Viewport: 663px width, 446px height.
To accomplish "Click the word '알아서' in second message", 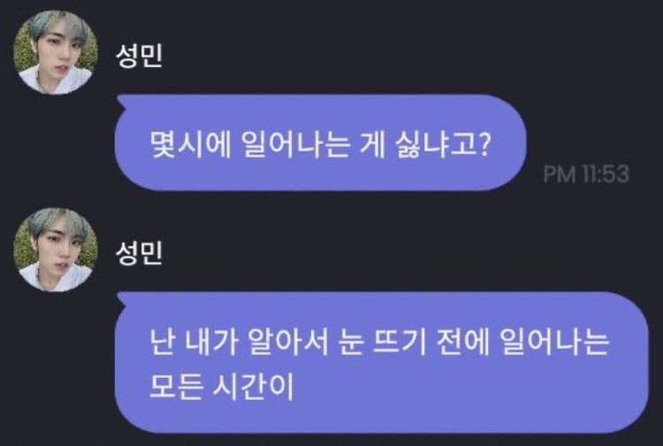I will pos(288,341).
